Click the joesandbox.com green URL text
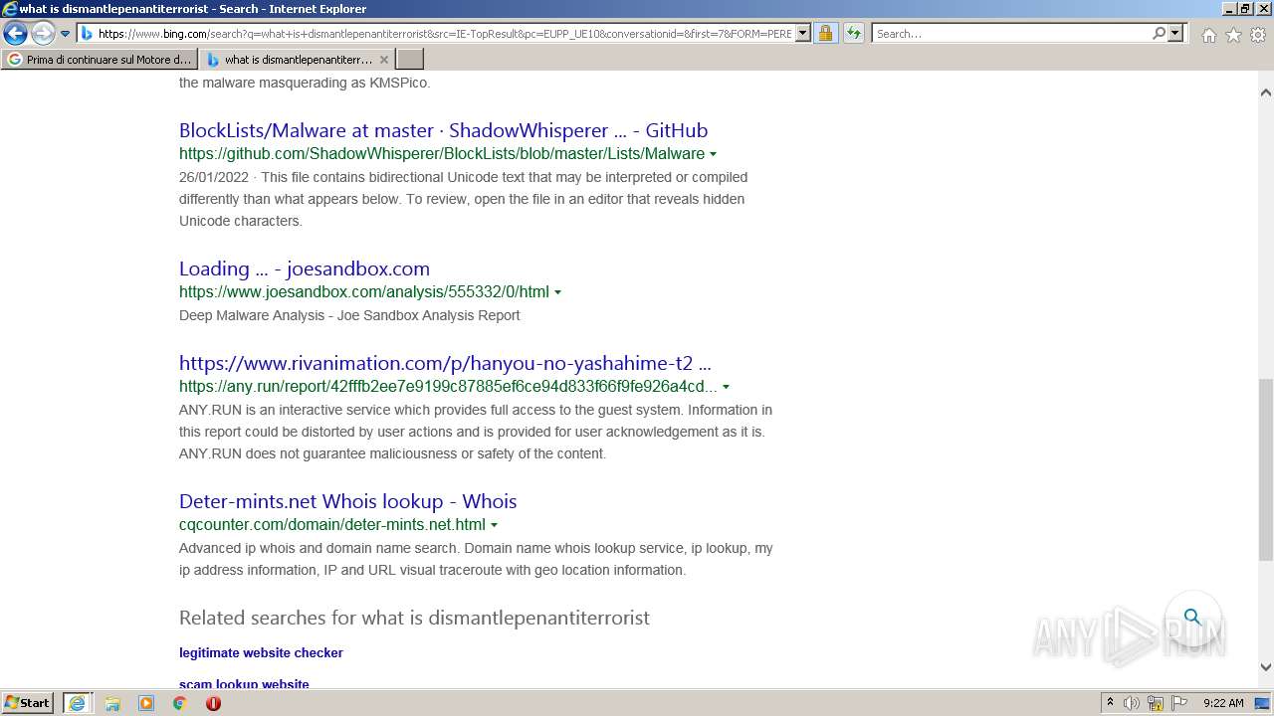1274x716 pixels. (x=364, y=292)
